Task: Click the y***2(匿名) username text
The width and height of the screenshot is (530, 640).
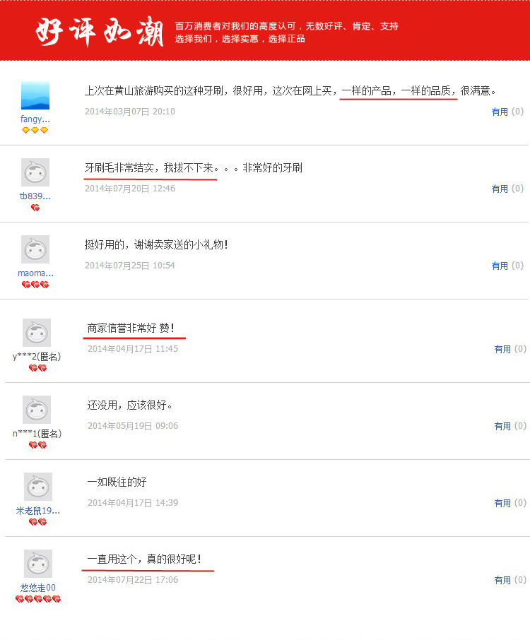Action: (37, 357)
